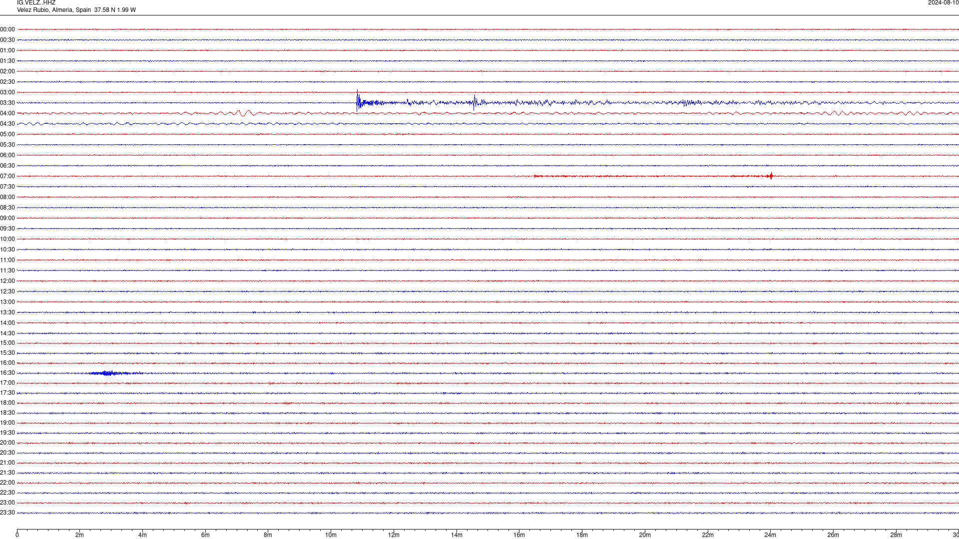Select the 21:00 time row label
Screen dimensions: 959x539
[x=7, y=463]
